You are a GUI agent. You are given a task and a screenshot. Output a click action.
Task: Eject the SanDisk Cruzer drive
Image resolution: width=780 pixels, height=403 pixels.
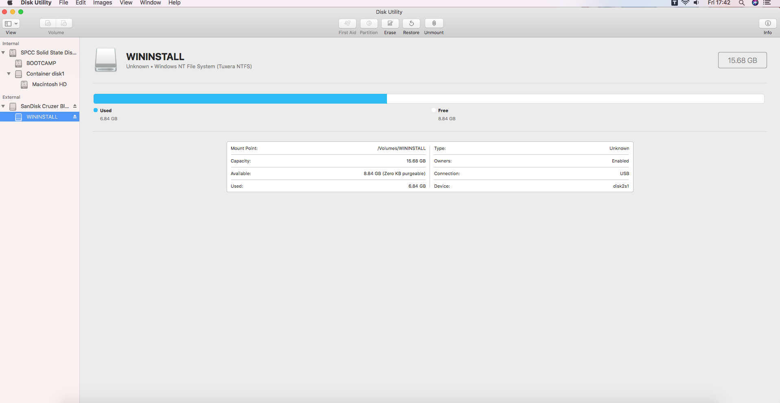(x=75, y=106)
